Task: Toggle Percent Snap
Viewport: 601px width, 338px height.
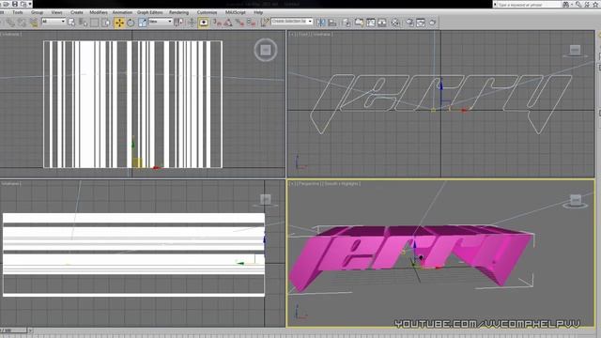Action: click(x=239, y=23)
